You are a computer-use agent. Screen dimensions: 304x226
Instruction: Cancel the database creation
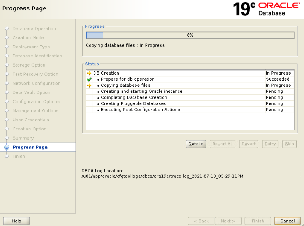tap(287, 221)
